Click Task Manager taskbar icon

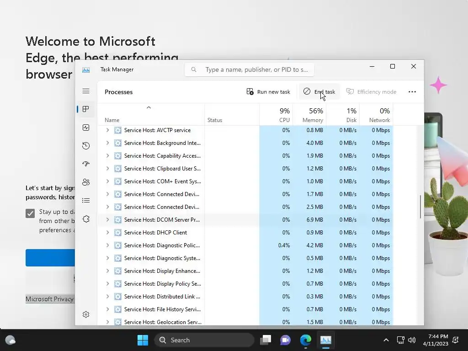pos(325,340)
